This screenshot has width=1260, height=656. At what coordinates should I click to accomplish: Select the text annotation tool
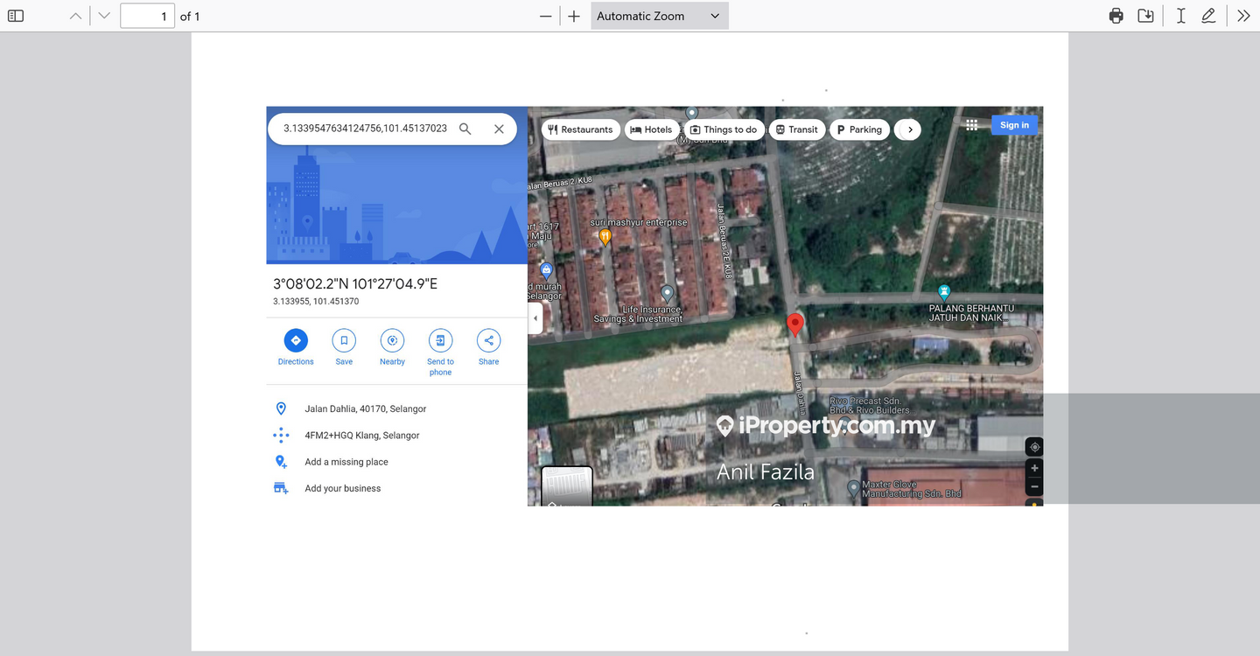click(1180, 16)
